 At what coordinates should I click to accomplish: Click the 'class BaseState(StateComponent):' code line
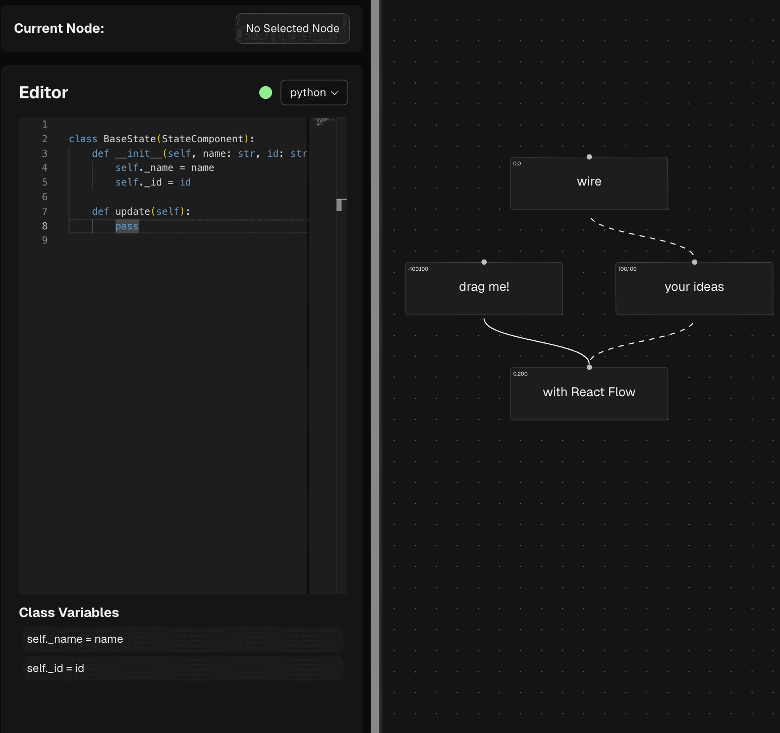tap(161, 139)
